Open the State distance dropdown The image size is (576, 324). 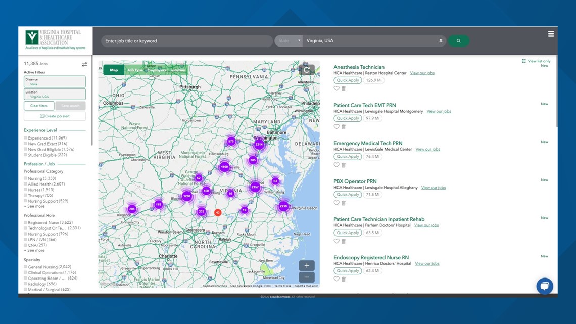tap(289, 41)
